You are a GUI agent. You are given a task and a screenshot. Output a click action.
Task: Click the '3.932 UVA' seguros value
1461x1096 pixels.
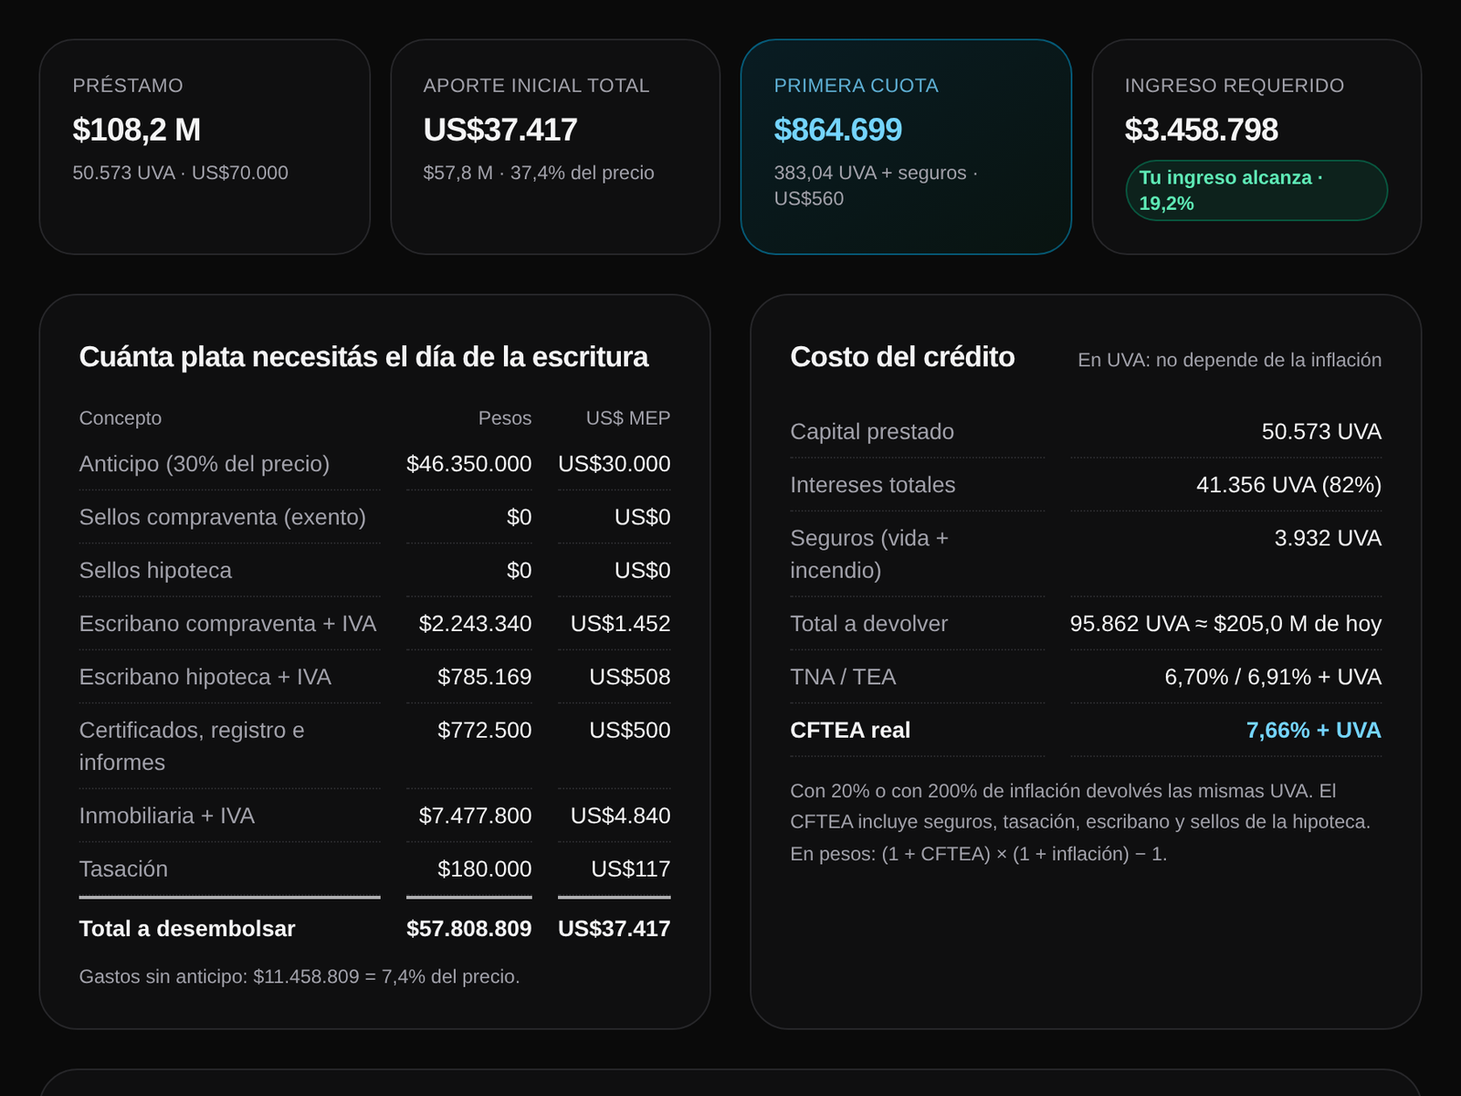pos(1329,538)
